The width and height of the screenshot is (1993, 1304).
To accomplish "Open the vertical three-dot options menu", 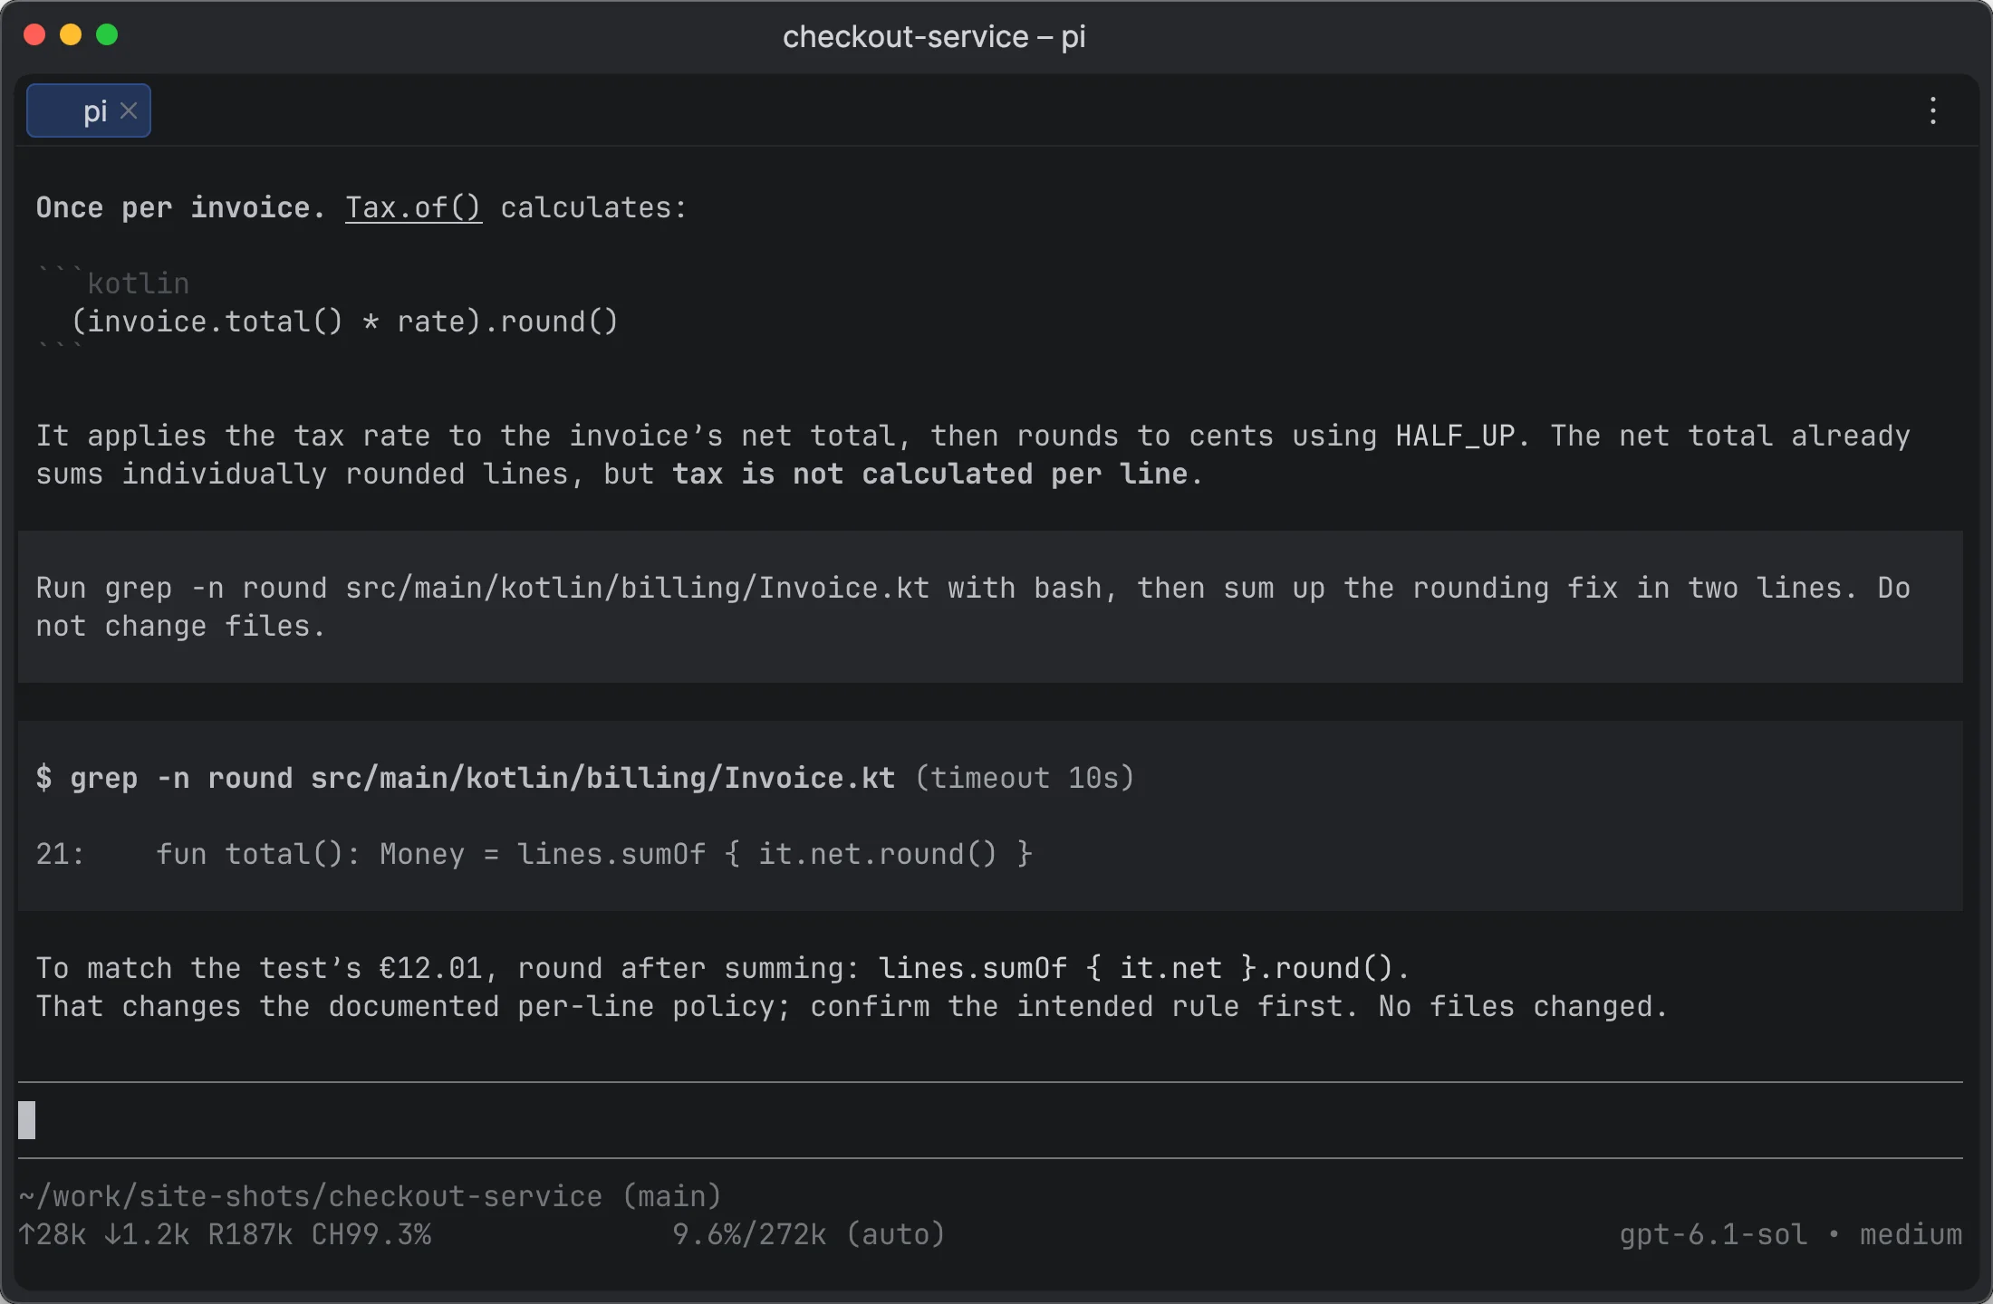I will tap(1933, 110).
